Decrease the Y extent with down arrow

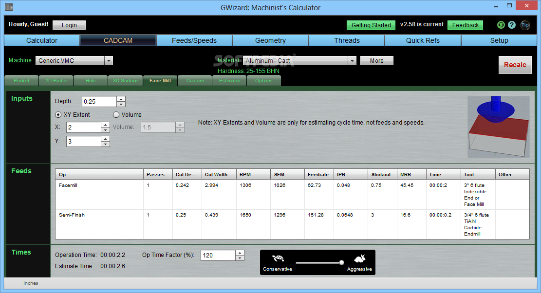pos(105,144)
